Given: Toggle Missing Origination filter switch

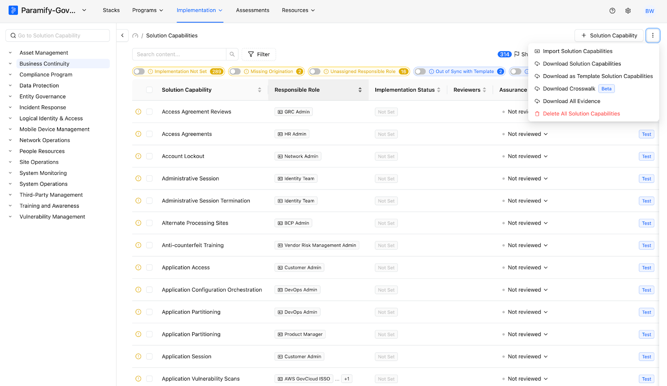Looking at the screenshot, I should (x=235, y=72).
